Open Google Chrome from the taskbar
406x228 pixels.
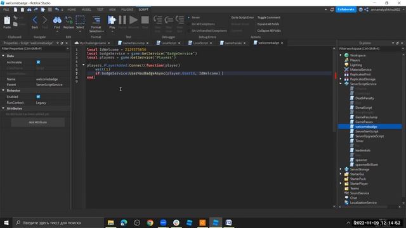click(x=150, y=222)
